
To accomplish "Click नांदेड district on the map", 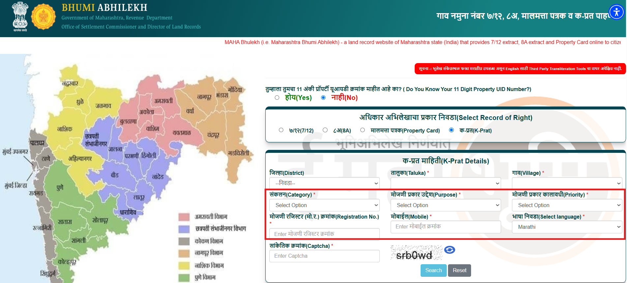I will pyautogui.click(x=158, y=177).
